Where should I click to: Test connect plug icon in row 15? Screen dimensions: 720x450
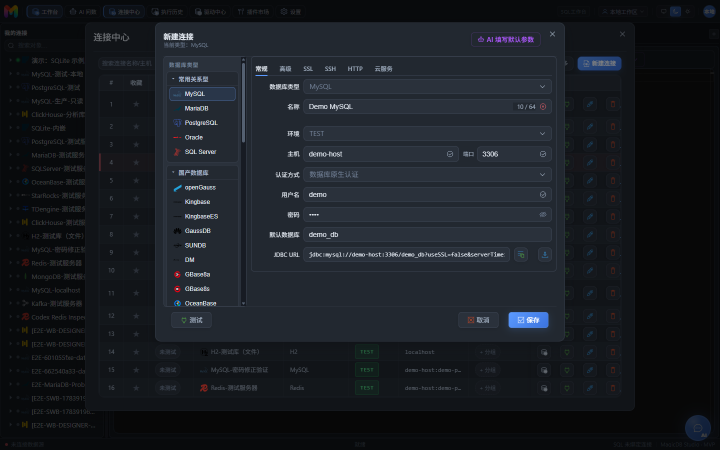567,370
